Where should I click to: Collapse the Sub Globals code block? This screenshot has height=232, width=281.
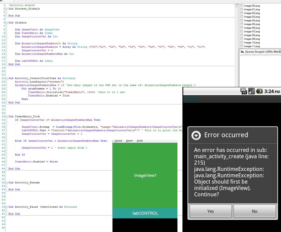[x=7, y=23]
